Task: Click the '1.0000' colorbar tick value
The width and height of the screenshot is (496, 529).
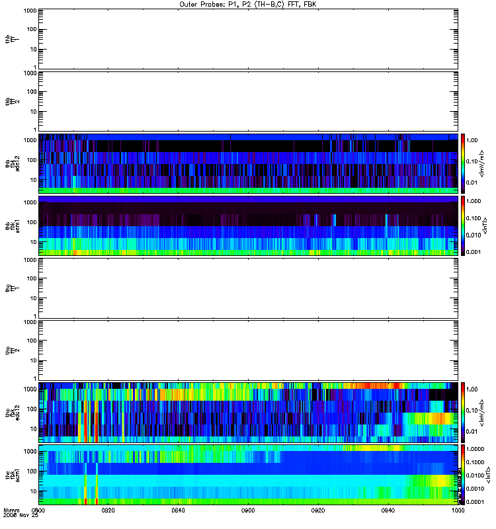Action: 475,449
